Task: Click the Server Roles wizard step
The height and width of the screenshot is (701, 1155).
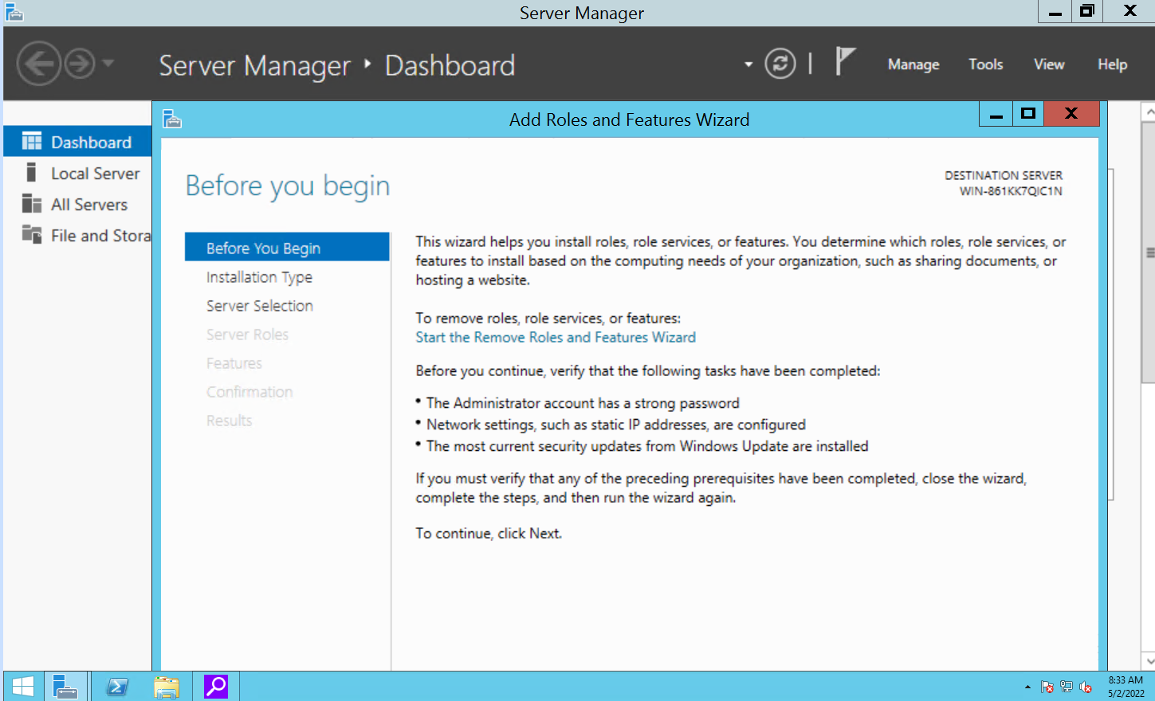Action: coord(247,335)
